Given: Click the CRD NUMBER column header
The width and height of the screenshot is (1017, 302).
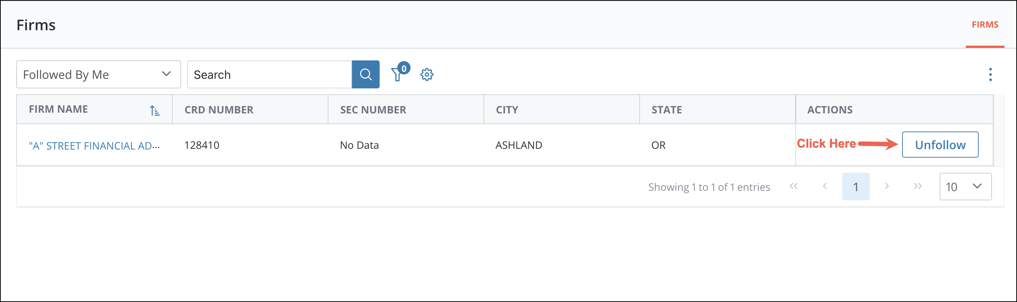Looking at the screenshot, I should [x=219, y=110].
